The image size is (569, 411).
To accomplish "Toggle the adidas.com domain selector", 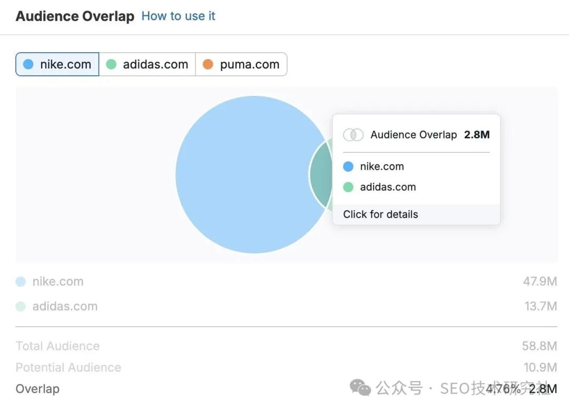I will tap(147, 64).
